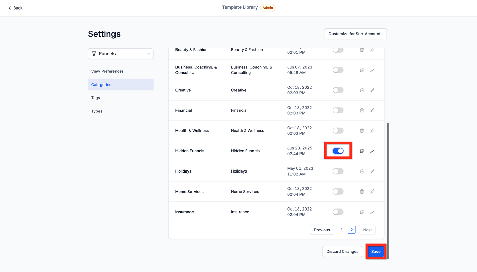Toggle the Creative category switch

pyautogui.click(x=338, y=90)
